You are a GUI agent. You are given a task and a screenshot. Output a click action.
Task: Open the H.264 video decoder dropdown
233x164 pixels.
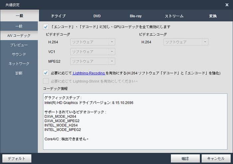pyautogui.click(x=93, y=42)
